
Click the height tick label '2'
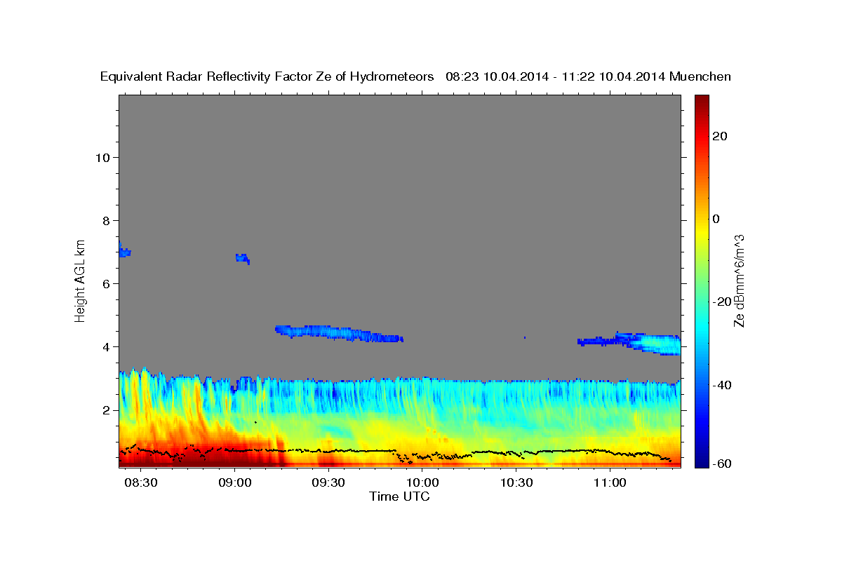tap(106, 410)
